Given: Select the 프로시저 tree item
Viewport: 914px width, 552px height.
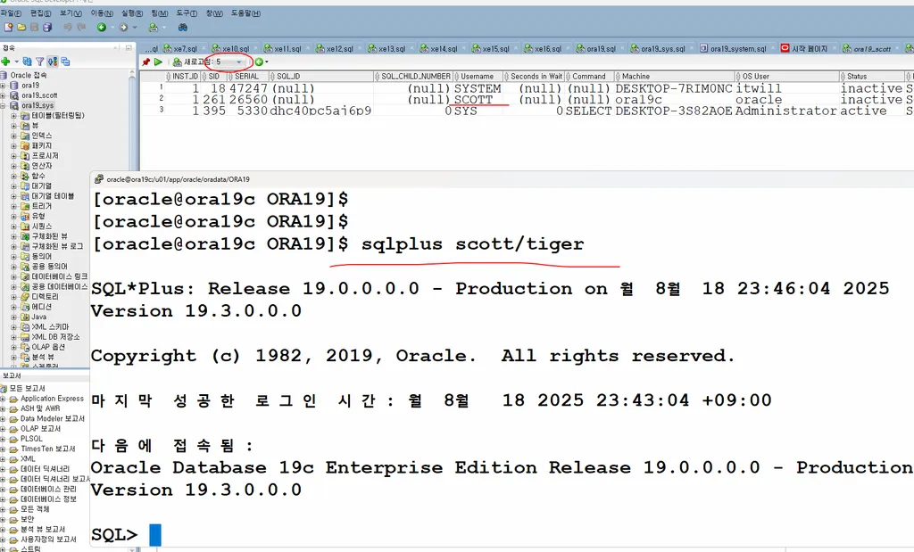Looking at the screenshot, I should (45, 156).
